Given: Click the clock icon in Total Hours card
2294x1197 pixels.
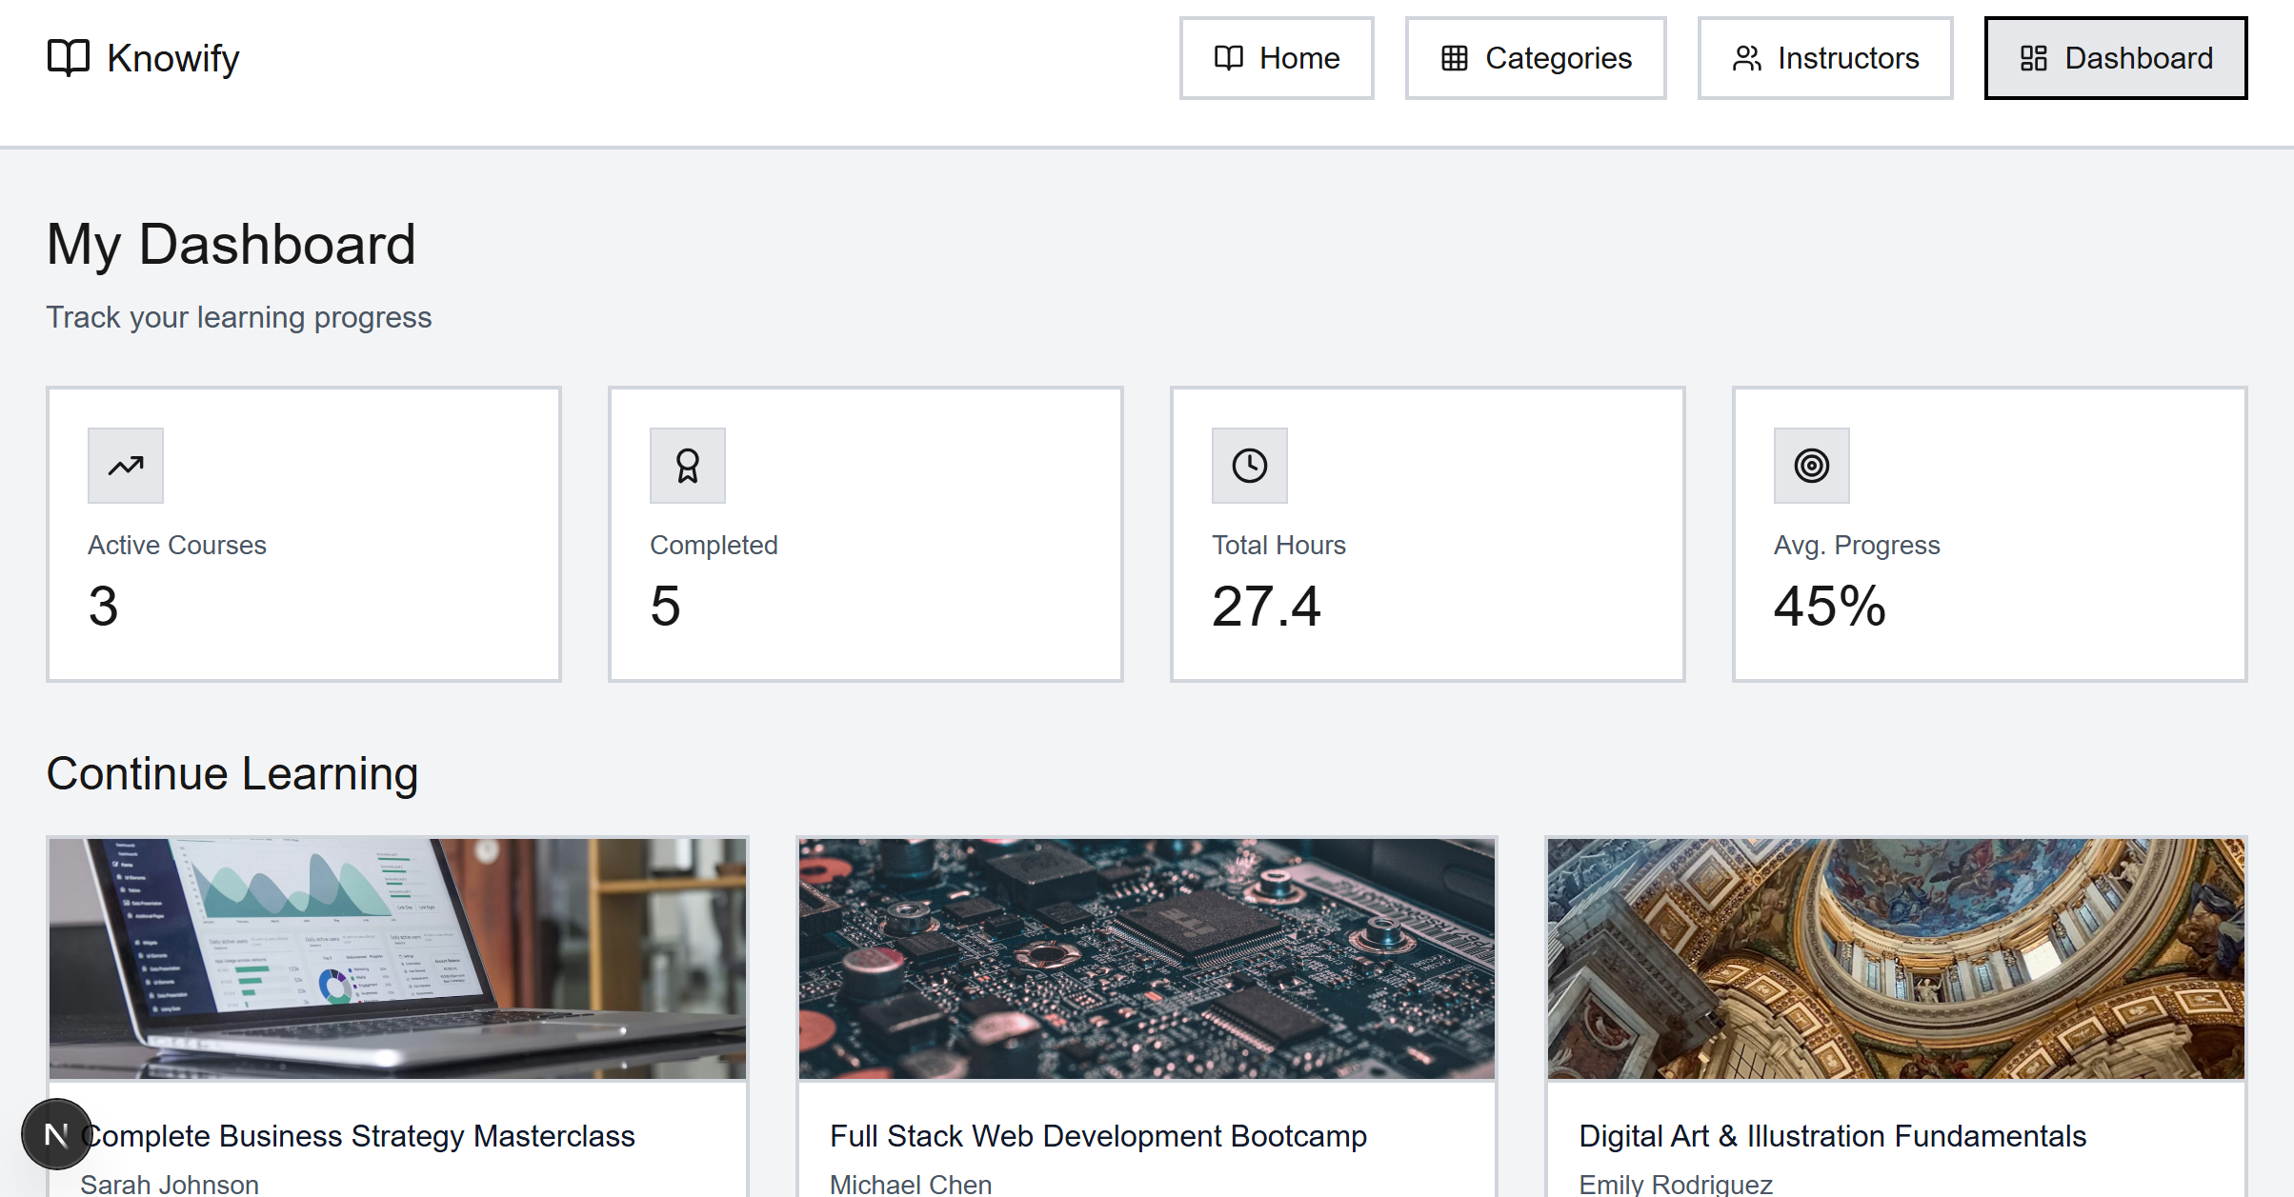Looking at the screenshot, I should tap(1249, 466).
